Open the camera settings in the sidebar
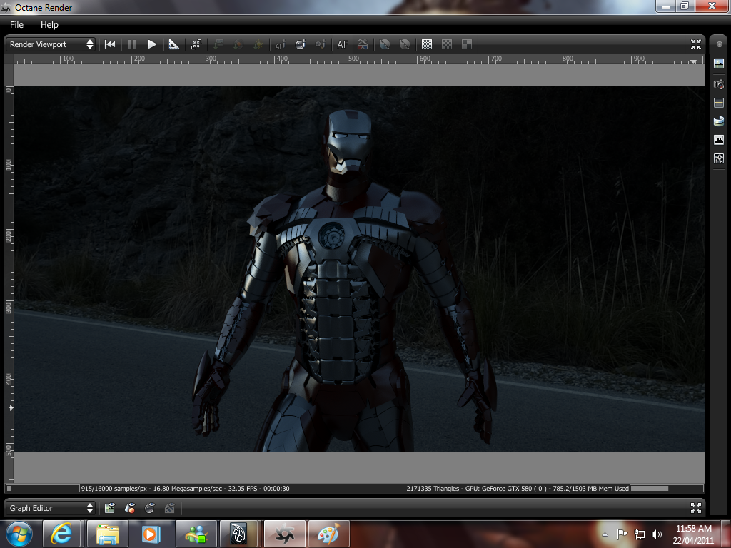This screenshot has width=731, height=548. (719, 84)
